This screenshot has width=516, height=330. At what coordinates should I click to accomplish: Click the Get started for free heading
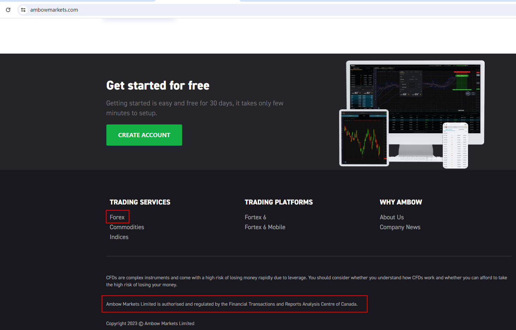[x=158, y=86]
